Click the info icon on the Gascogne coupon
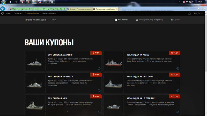The width and height of the screenshot is (207, 116). click(178, 90)
